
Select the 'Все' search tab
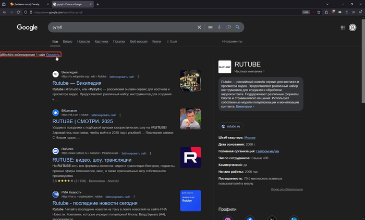coord(55,42)
